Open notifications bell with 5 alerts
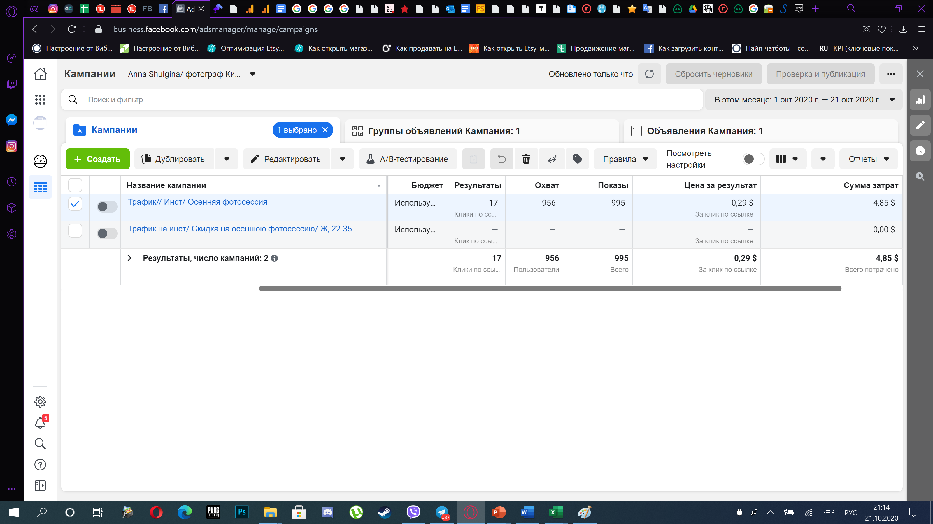Image resolution: width=933 pixels, height=524 pixels. [40, 422]
